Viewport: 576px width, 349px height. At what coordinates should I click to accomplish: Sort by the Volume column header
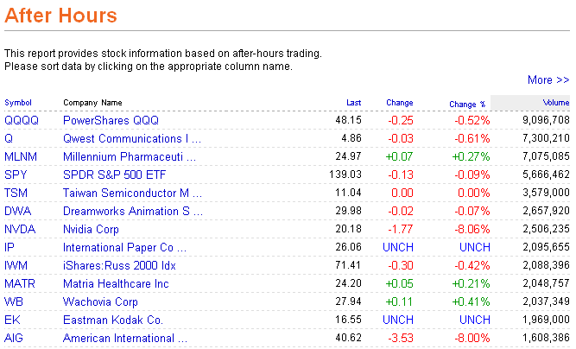coord(556,103)
